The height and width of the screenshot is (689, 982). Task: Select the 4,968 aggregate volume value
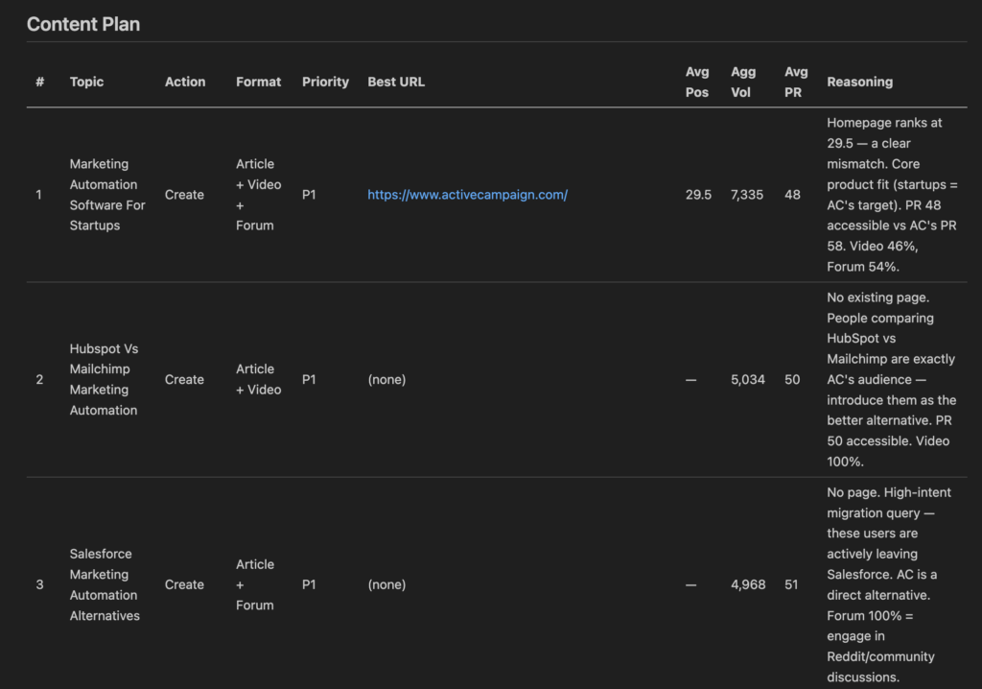click(747, 584)
